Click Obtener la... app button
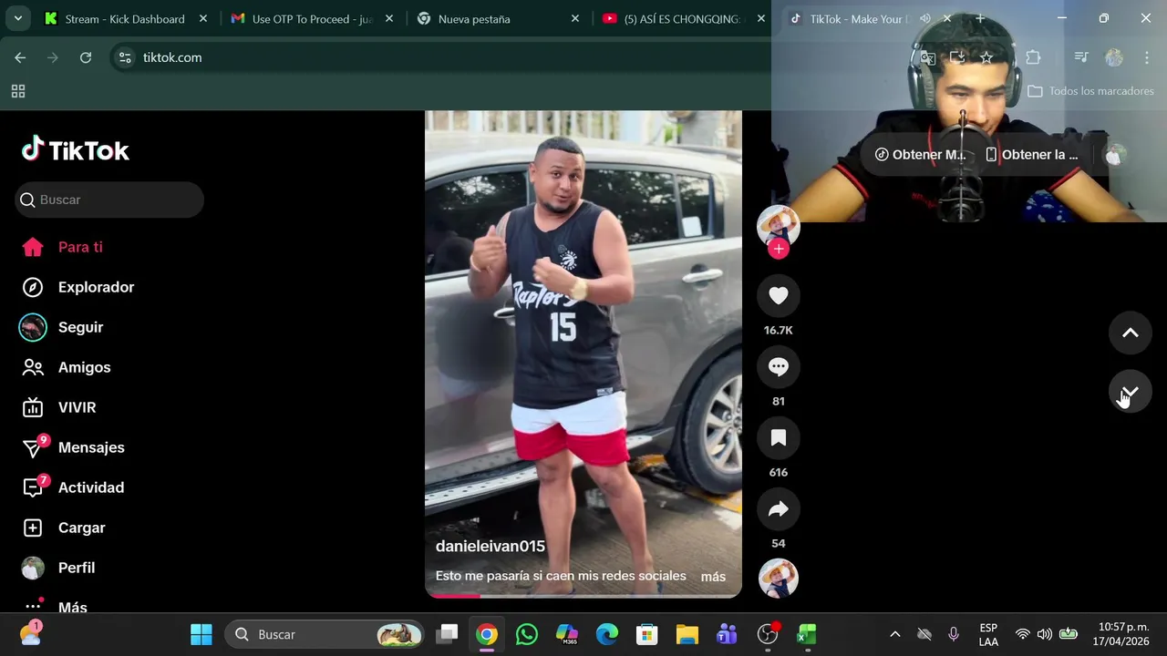The image size is (1167, 656). (x=1031, y=155)
